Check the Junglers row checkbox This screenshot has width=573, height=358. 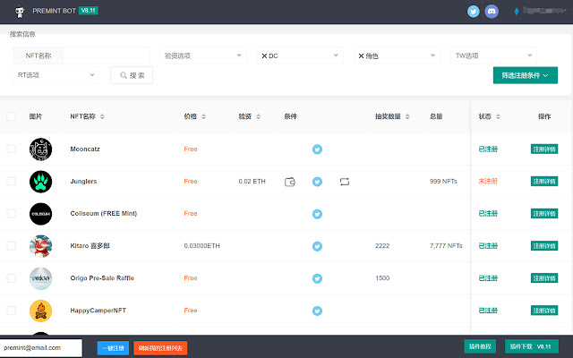tap(11, 182)
